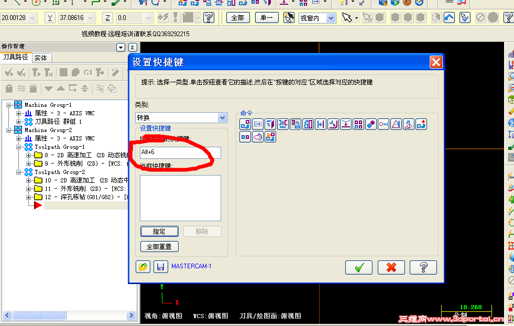Open help for the shortcut dialog
Viewport: 514px width, 326px height.
(423, 268)
